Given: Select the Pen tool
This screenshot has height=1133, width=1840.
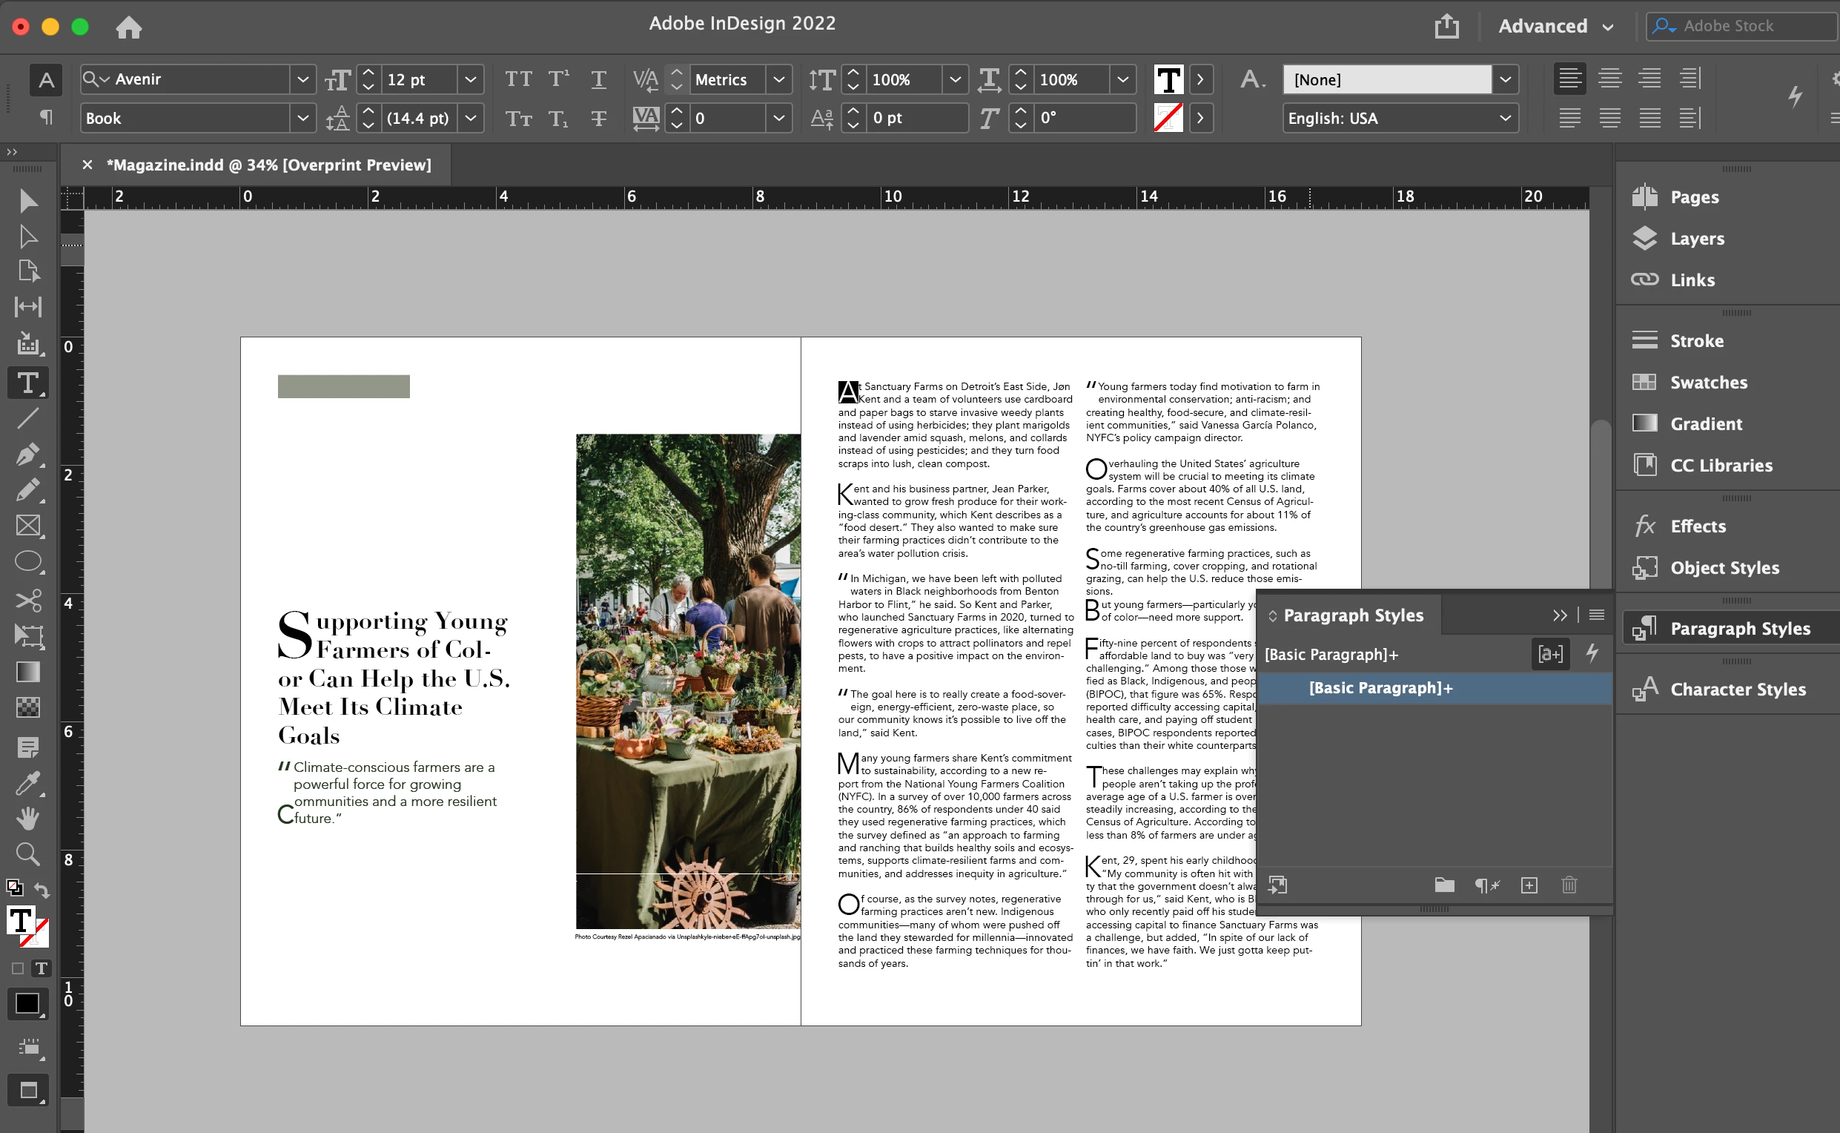Looking at the screenshot, I should point(27,454).
